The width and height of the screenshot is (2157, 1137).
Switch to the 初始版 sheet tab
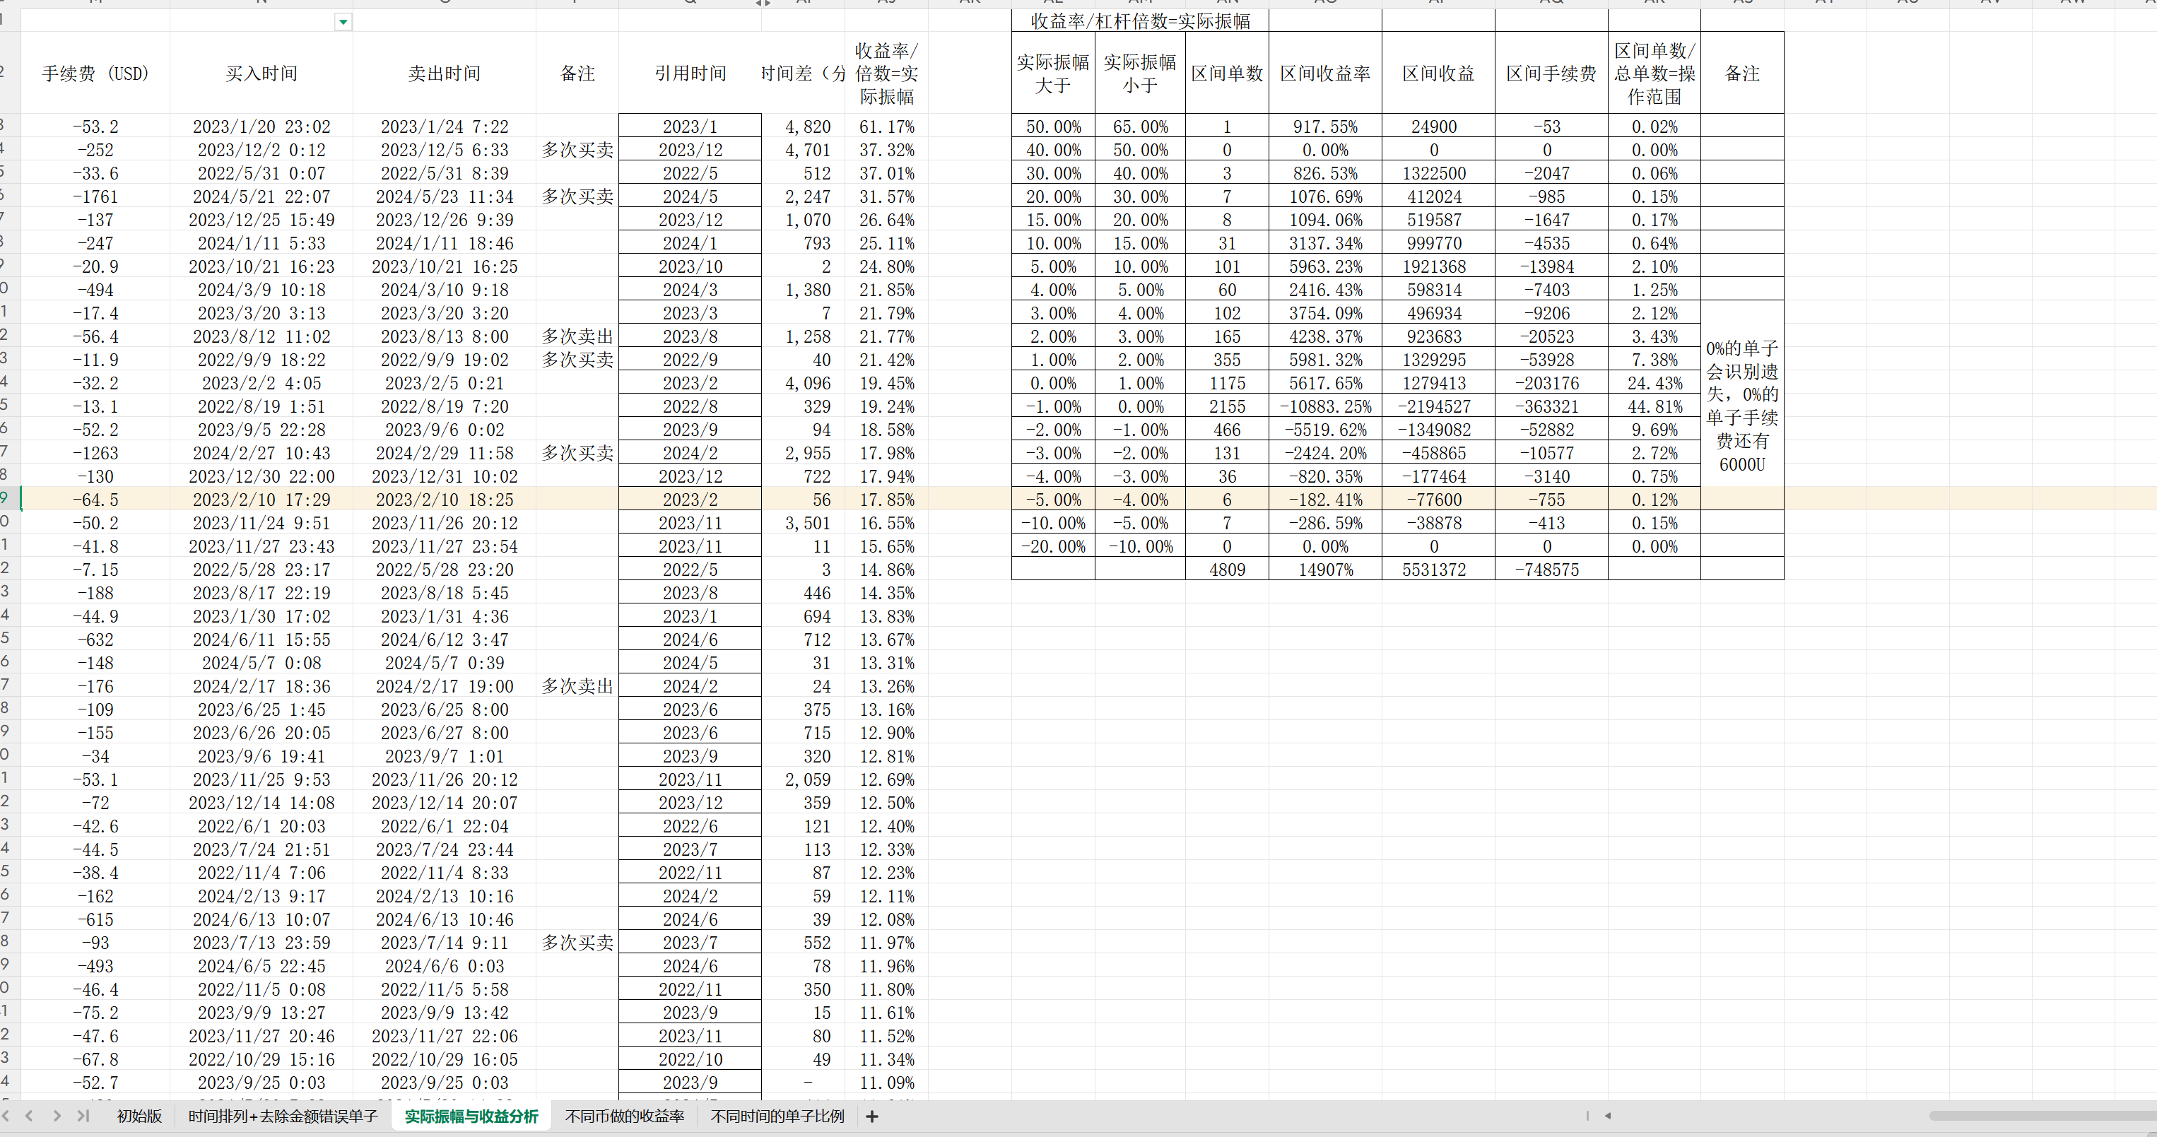139,1116
